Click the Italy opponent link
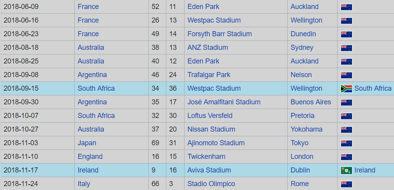 [84, 184]
